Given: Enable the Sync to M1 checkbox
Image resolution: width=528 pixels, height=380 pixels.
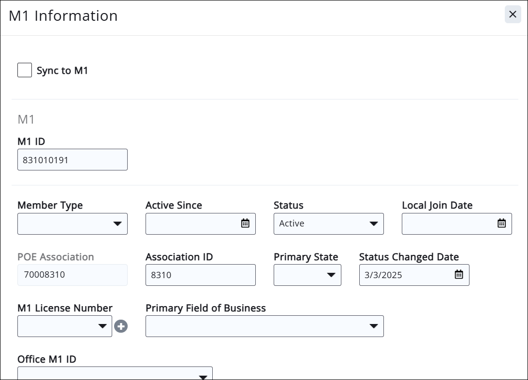Looking at the screenshot, I should point(25,70).
